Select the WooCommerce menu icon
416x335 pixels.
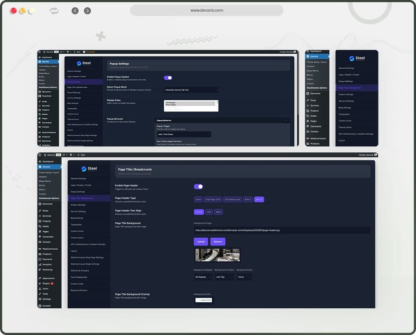(40, 248)
